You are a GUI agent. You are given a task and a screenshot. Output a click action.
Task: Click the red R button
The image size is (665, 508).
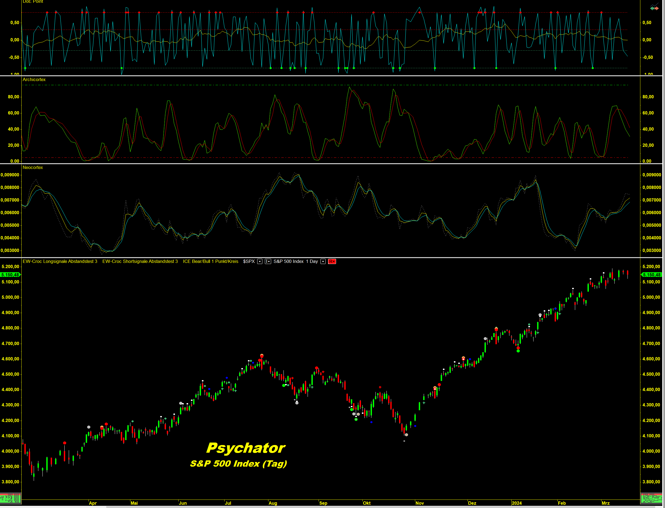332,262
